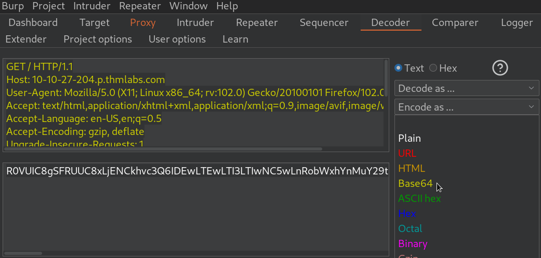Image resolution: width=541 pixels, height=258 pixels.
Task: Select the Decoder tab
Action: pyautogui.click(x=391, y=23)
